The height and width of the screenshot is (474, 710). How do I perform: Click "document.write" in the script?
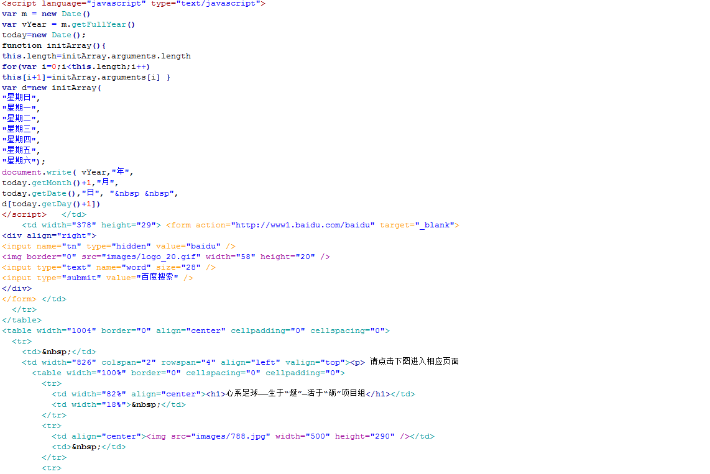(37, 172)
